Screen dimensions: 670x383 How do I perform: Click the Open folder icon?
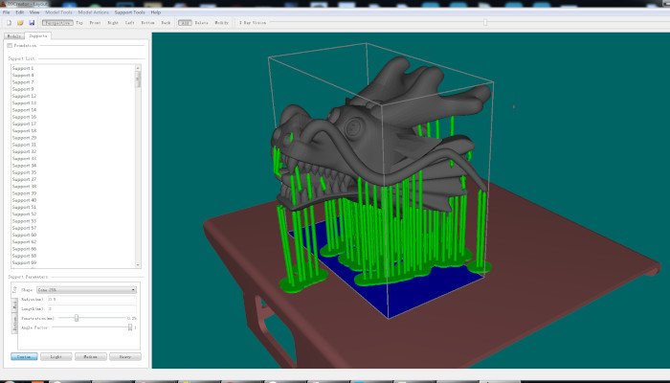pyautogui.click(x=20, y=23)
